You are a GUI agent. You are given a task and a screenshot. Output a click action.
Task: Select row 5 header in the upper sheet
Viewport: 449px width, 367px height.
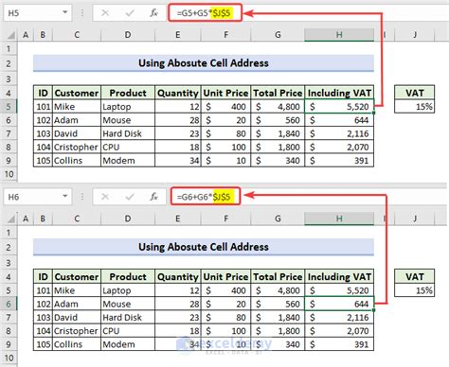point(9,107)
